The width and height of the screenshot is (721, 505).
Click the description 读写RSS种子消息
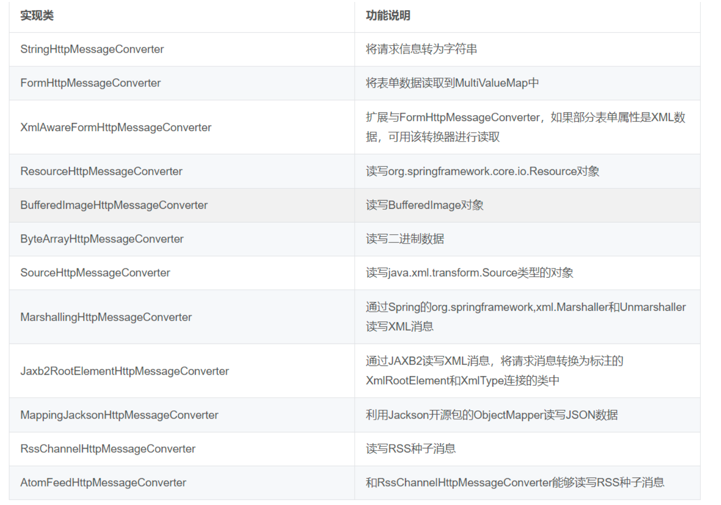[410, 449]
